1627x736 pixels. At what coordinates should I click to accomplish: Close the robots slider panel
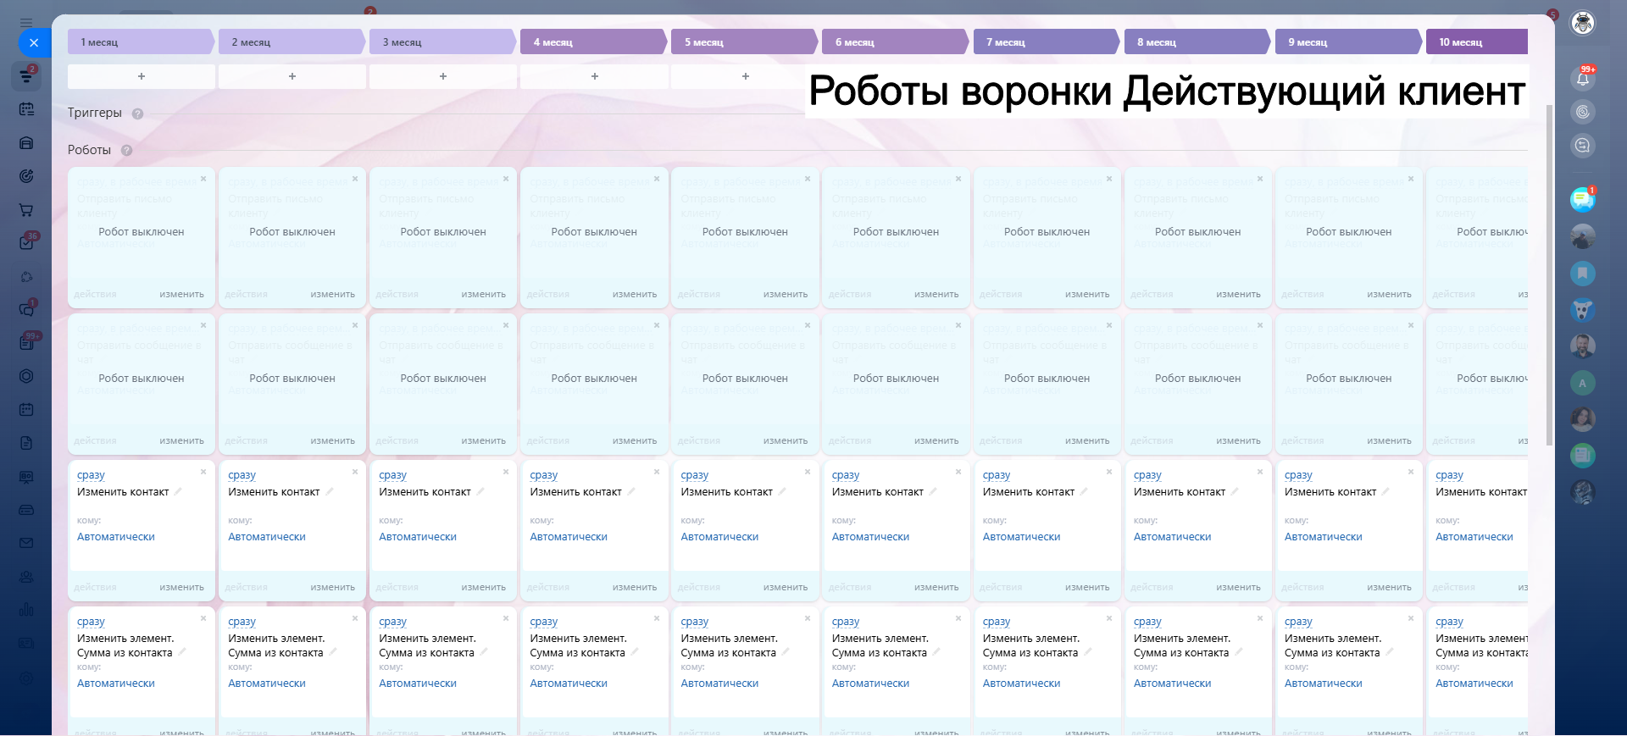(33, 42)
